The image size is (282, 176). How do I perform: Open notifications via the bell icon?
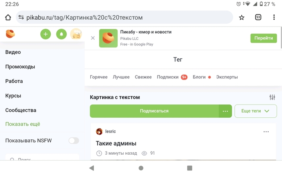pyautogui.click(x=61, y=34)
